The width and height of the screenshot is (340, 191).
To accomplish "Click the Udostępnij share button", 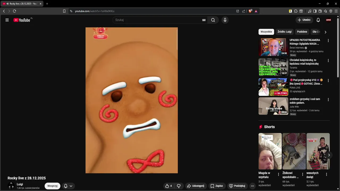I will pos(196,186).
